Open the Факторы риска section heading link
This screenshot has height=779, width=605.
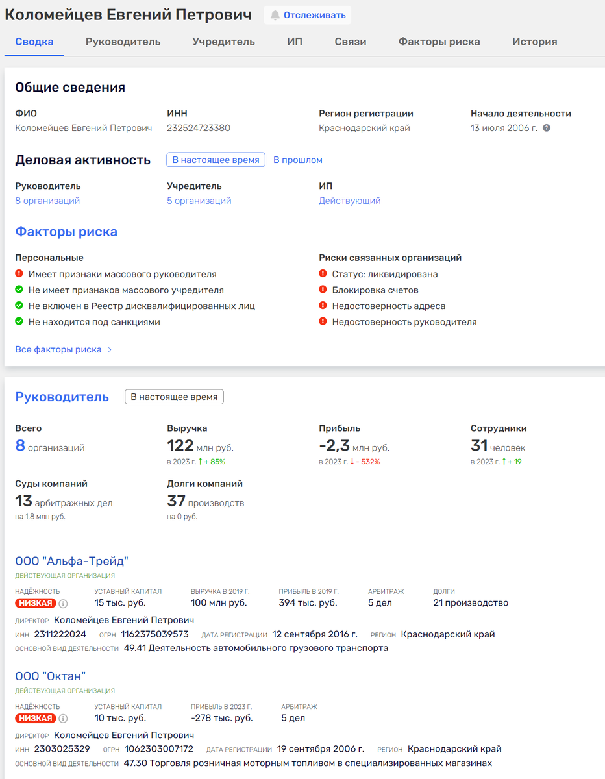tap(66, 232)
